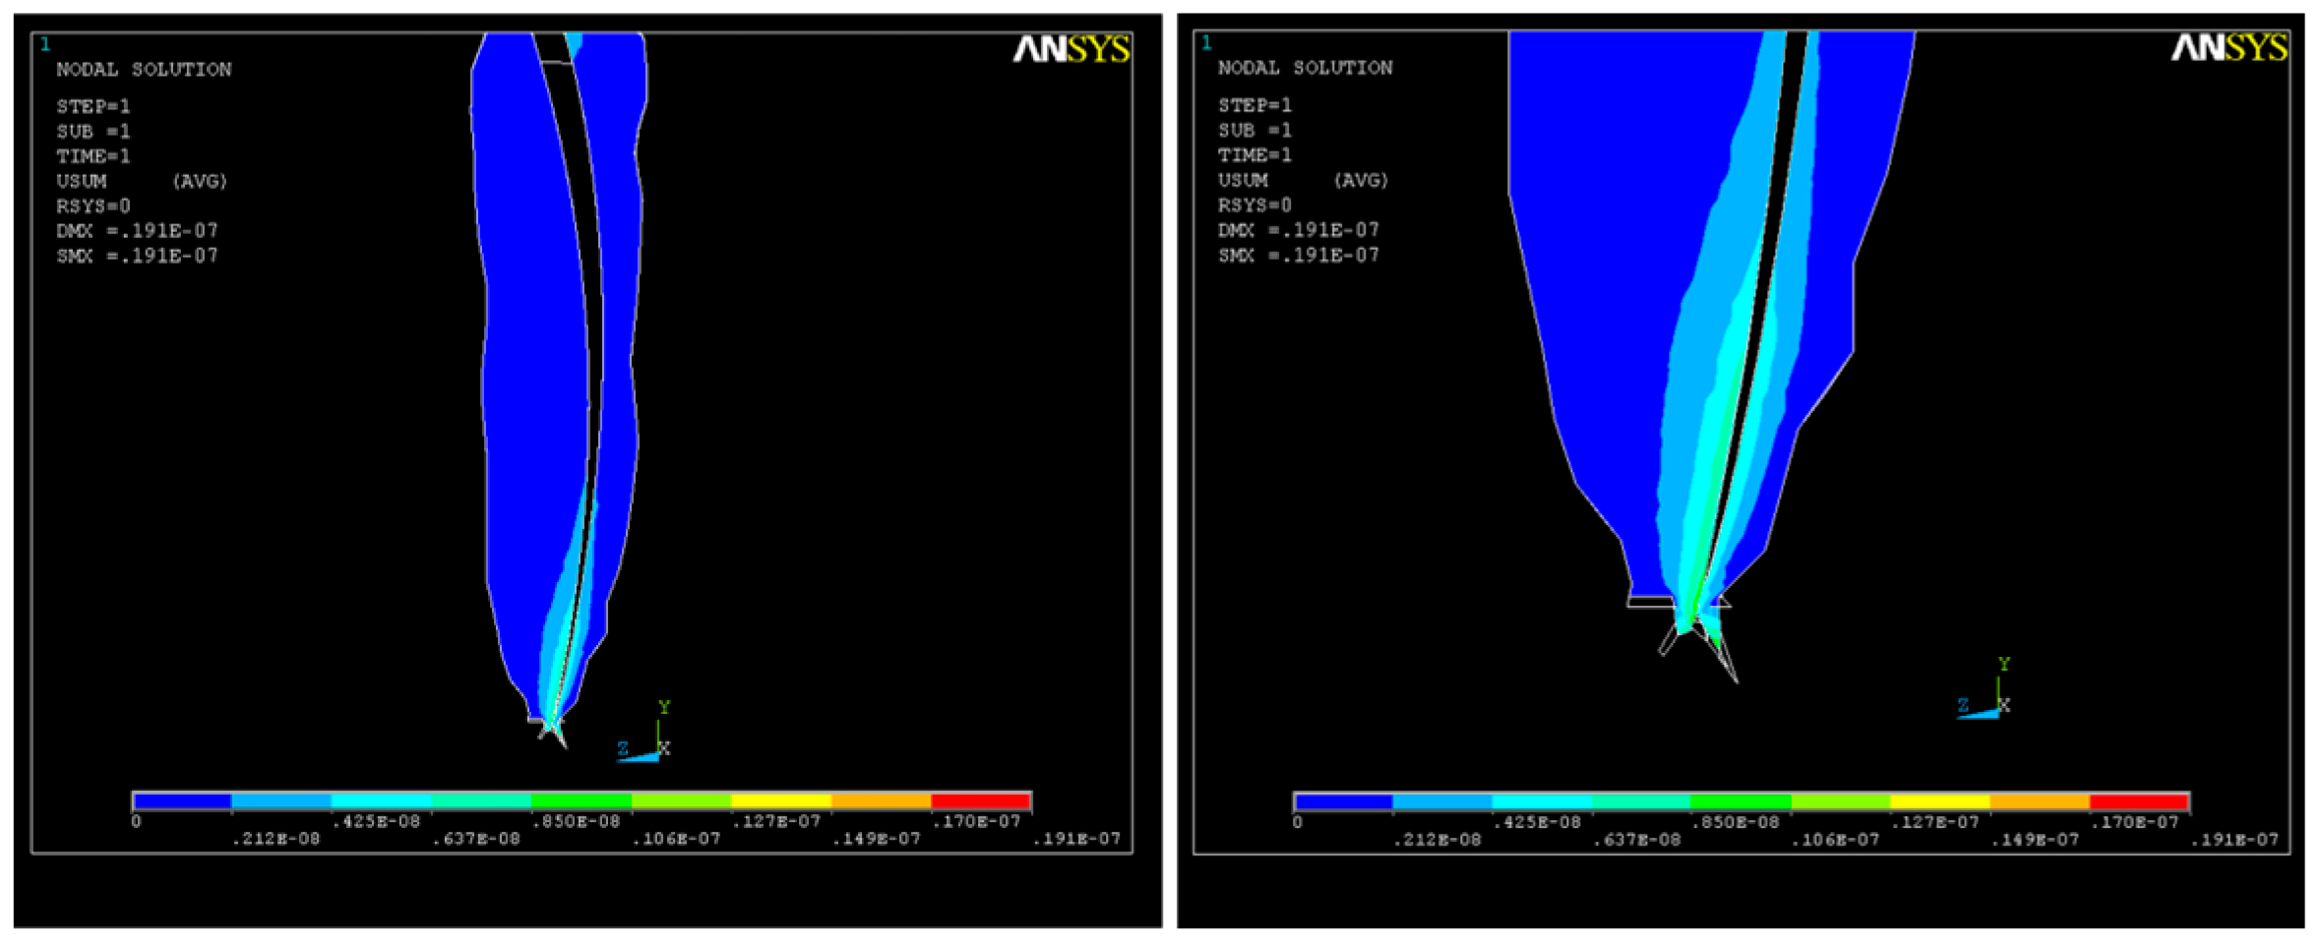Pick the red legend band in right plot
Viewport: 2321px width, 943px height.
tap(2139, 802)
